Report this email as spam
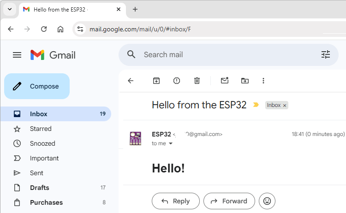 177,81
